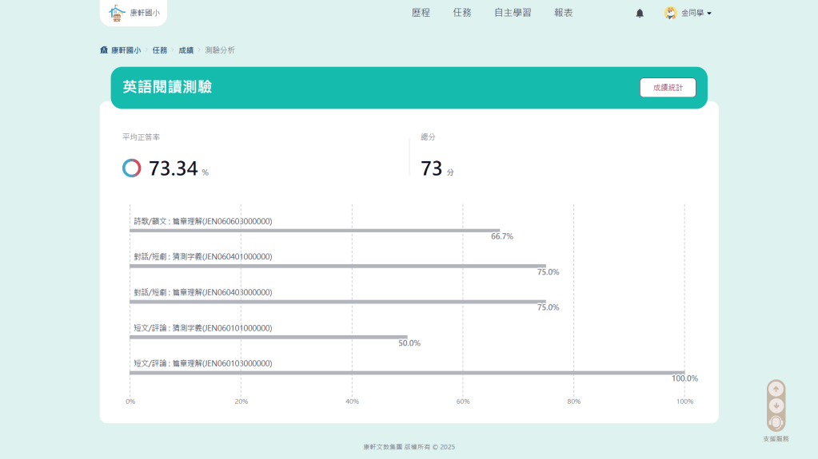Follow the 成績 breadcrumb link
The width and height of the screenshot is (818, 459).
186,50
